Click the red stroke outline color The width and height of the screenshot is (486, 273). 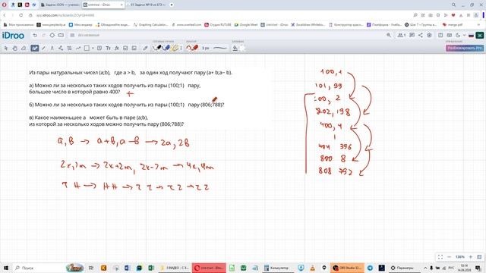point(192,48)
